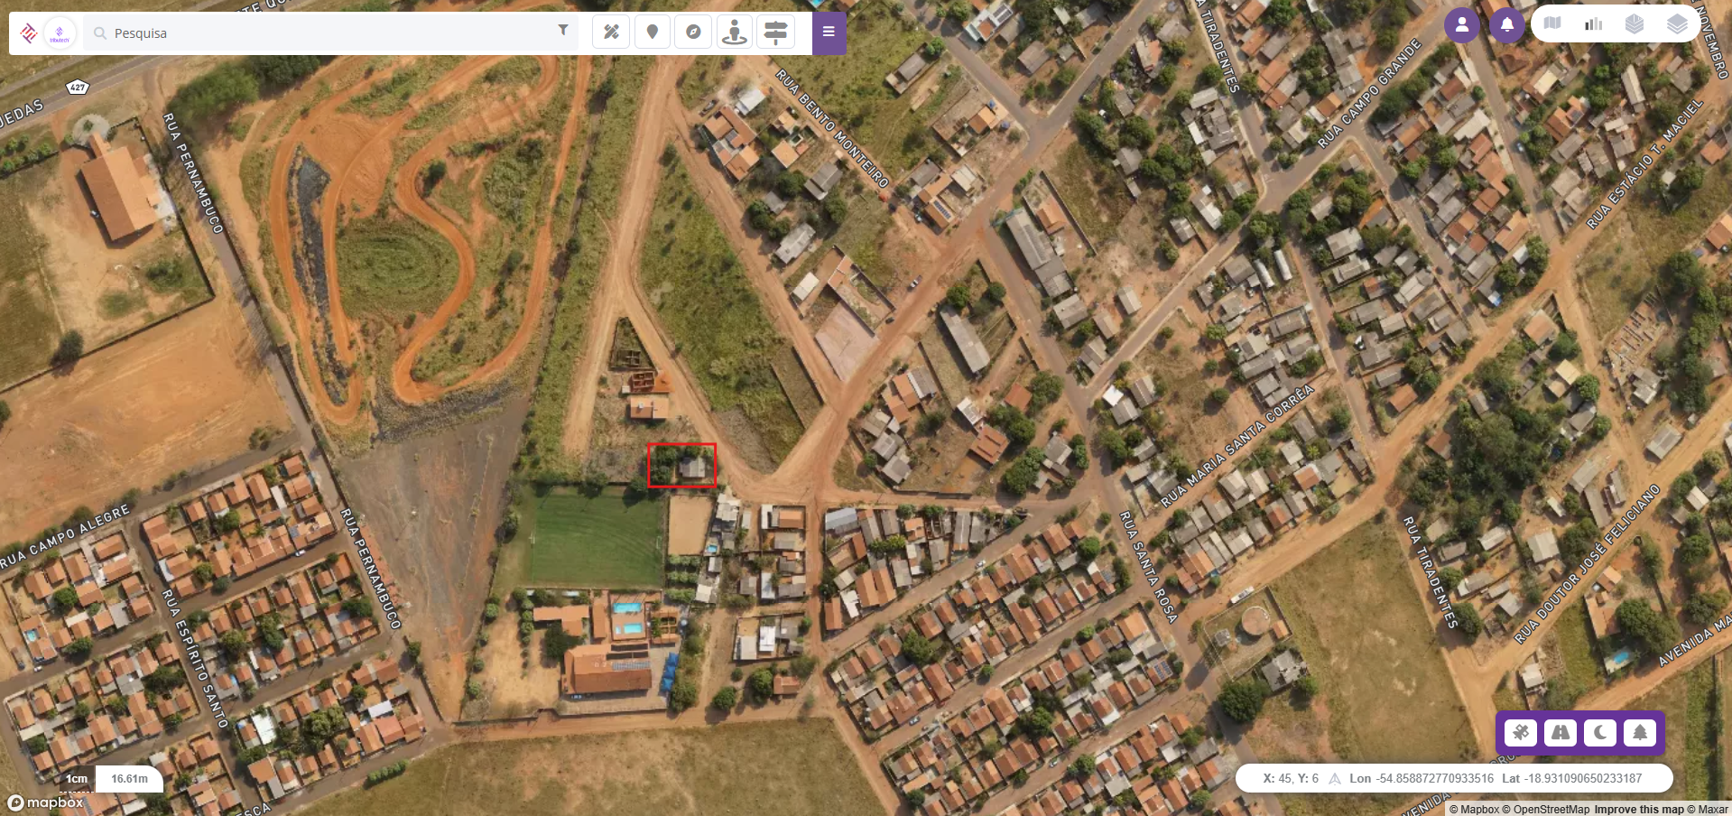Open street view person tool
Screen dimensions: 1732x816
tap(735, 32)
